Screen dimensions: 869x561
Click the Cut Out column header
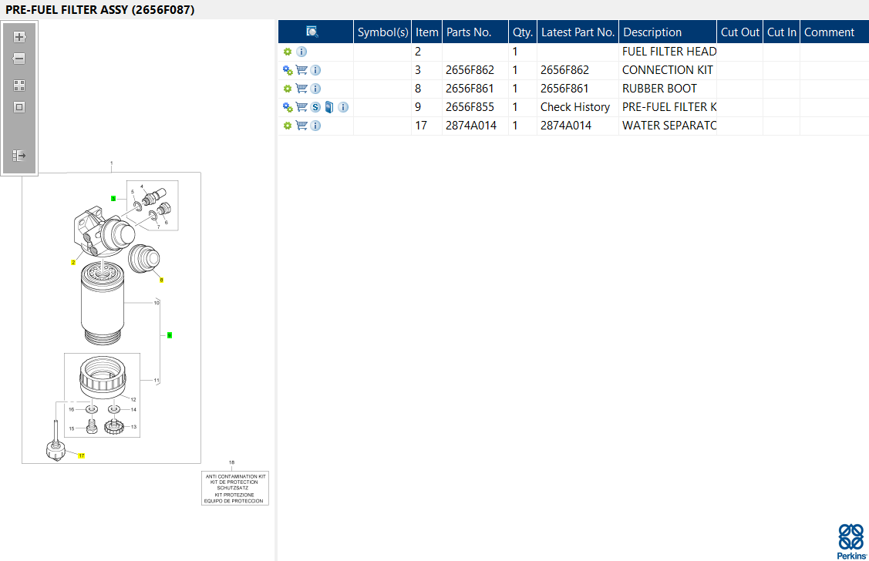(x=740, y=32)
